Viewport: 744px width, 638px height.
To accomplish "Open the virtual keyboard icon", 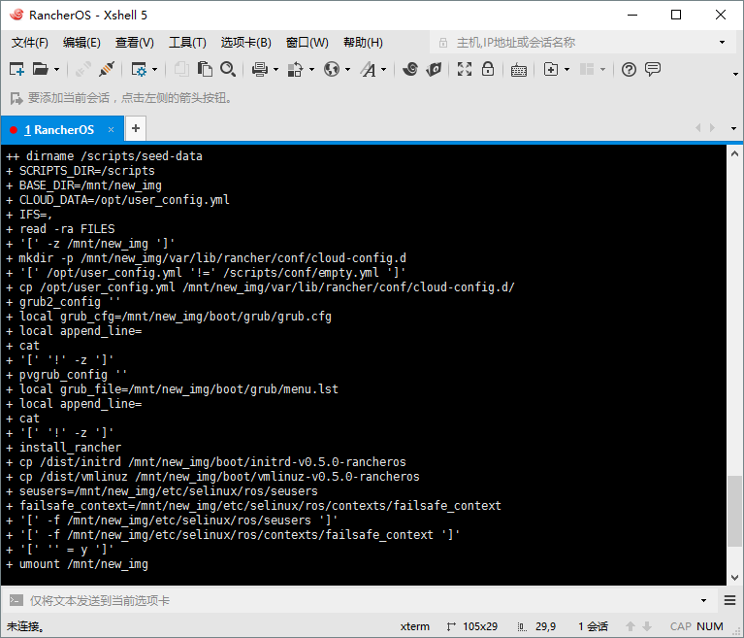I will point(519,70).
